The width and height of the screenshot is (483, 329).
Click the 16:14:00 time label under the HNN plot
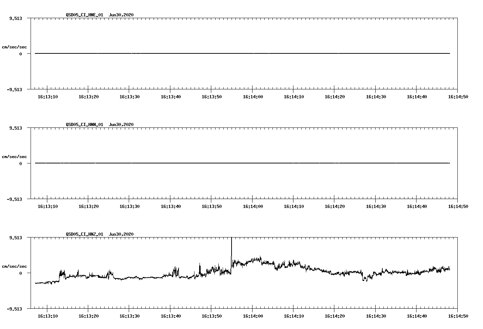[253, 206]
